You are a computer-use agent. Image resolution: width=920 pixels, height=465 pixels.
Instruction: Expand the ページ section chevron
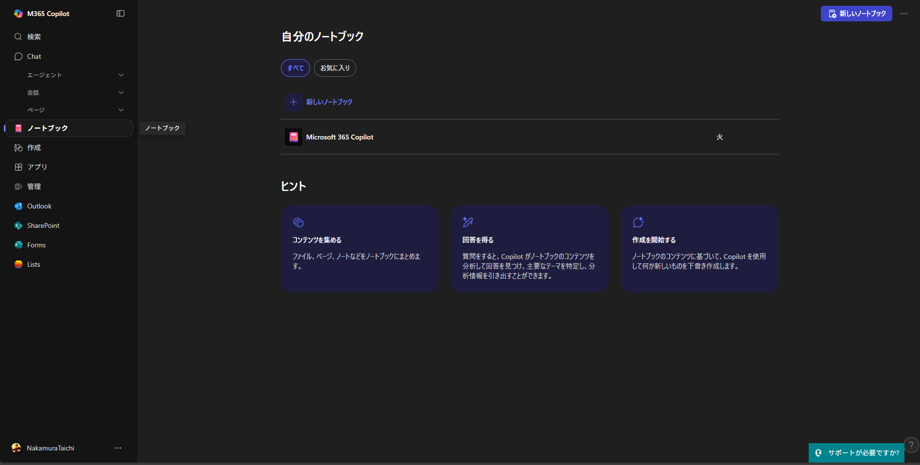coord(121,110)
